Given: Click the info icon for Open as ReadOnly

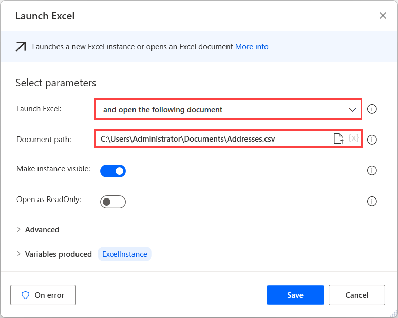Looking at the screenshot, I should [372, 202].
